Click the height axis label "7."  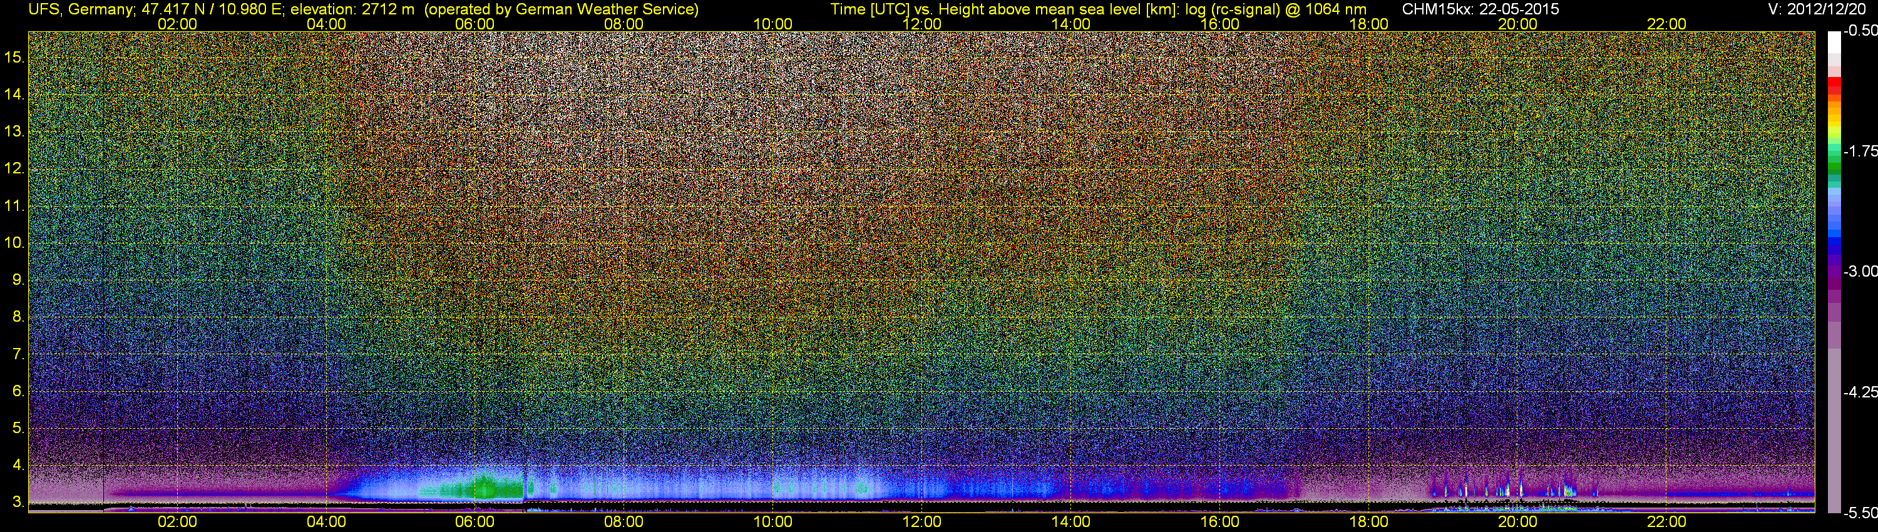[19, 354]
